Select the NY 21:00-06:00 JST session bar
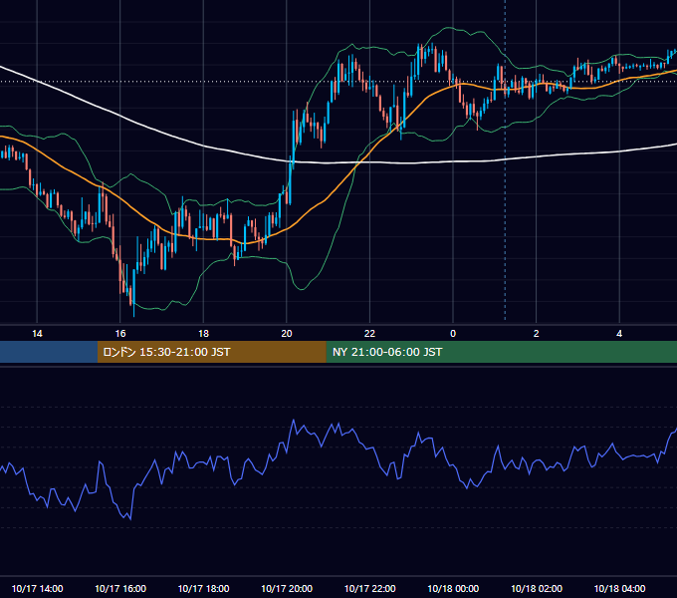Viewport: 677px width, 598px height. pos(501,352)
